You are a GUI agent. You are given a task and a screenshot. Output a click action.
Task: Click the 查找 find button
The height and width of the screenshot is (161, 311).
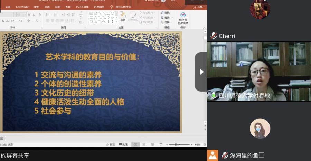[x=165, y=13]
